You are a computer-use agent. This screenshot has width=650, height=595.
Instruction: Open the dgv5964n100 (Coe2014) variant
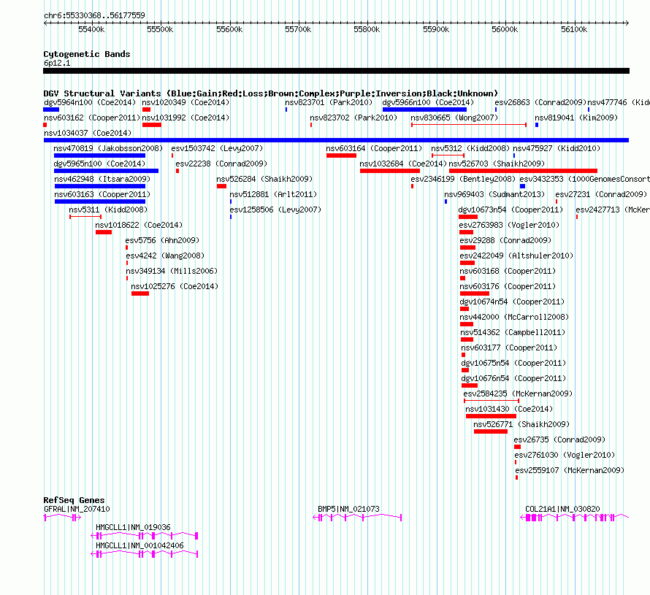click(90, 102)
